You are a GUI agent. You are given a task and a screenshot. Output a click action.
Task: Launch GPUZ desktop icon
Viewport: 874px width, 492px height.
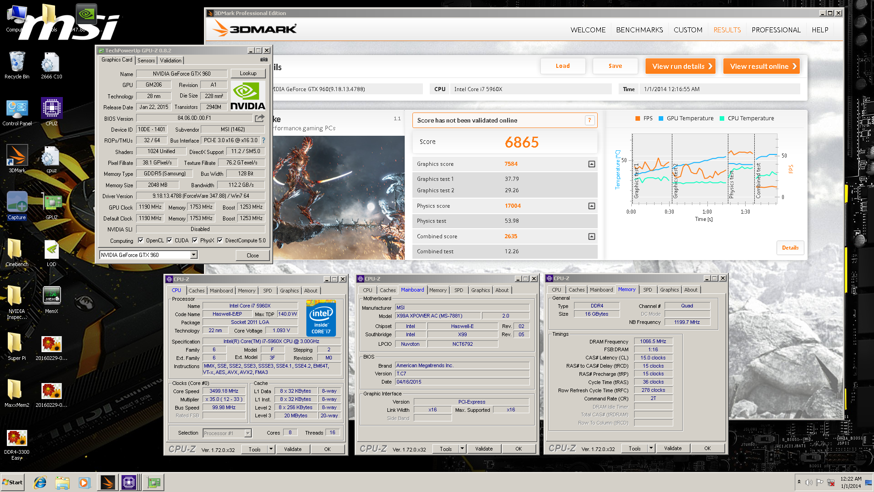51,206
